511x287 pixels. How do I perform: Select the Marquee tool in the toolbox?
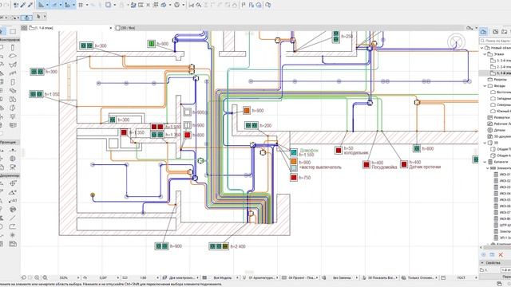(x=13, y=32)
